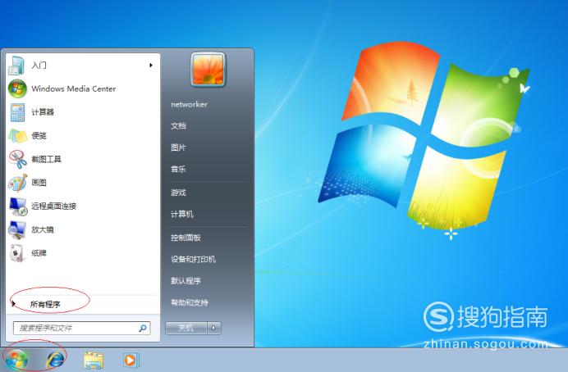Viewport: 568px width, 372px height.
Task: Click the 入门 Getting Started icon
Action: point(17,66)
